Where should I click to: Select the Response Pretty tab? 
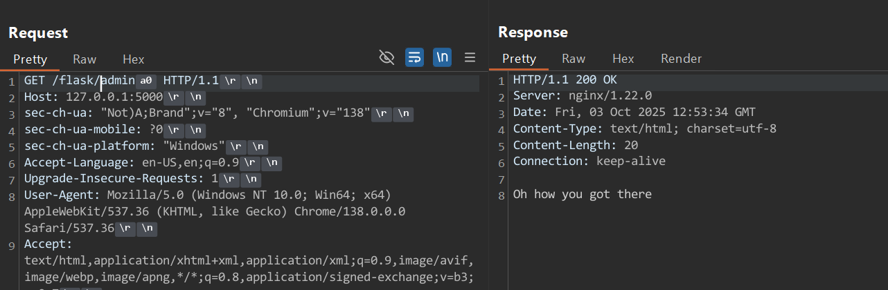coord(519,59)
